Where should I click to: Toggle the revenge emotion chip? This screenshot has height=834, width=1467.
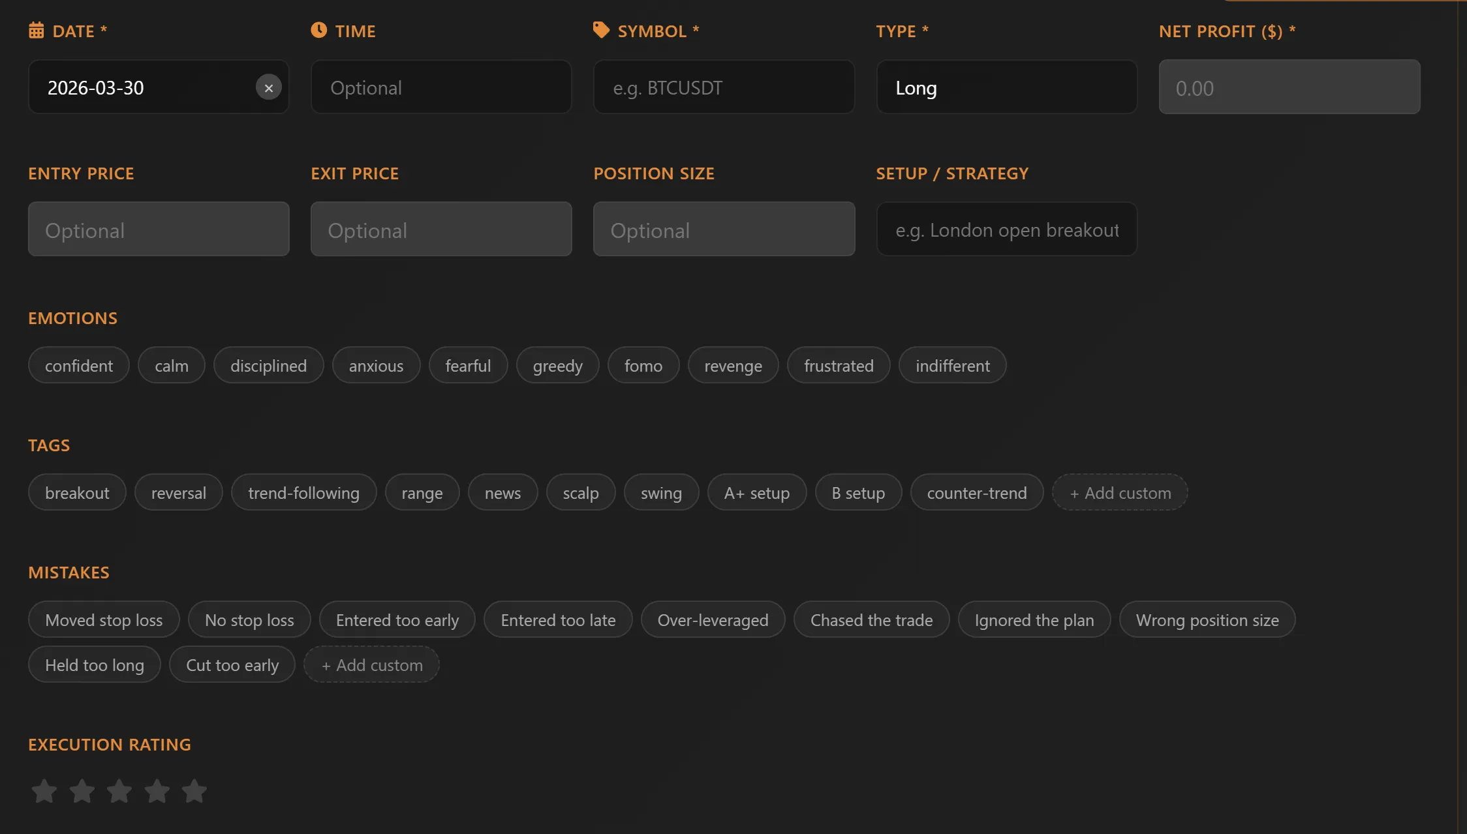(x=733, y=365)
